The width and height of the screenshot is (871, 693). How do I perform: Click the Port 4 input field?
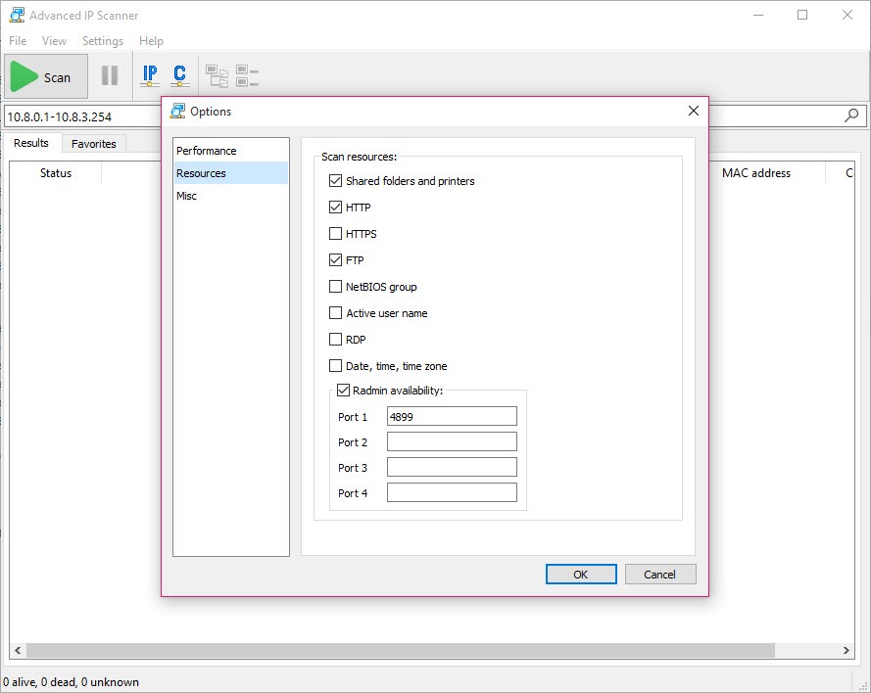[x=452, y=492]
